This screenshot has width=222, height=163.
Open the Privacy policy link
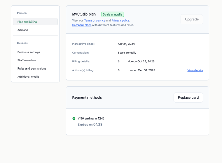(120, 20)
